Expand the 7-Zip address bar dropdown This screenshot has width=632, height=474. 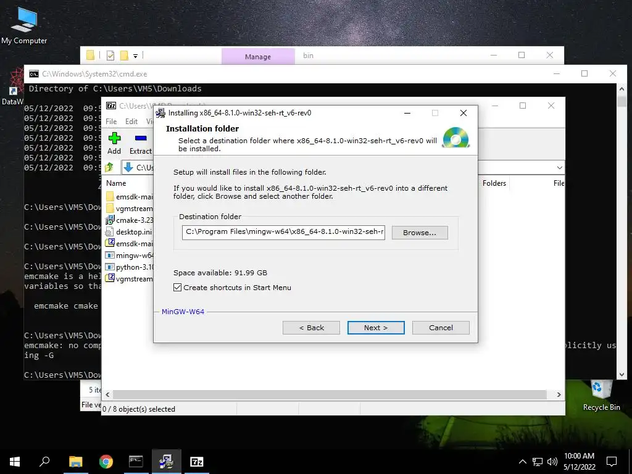[559, 168]
